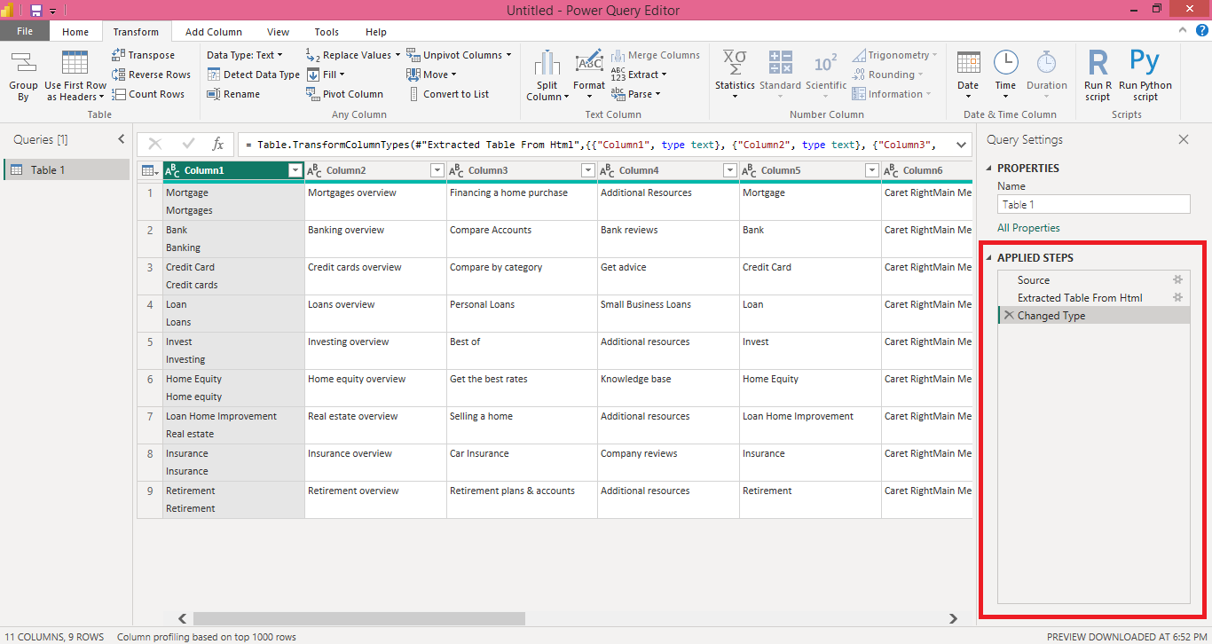This screenshot has height=644, width=1212.
Task: Click the Save icon in title bar
Action: point(36,10)
